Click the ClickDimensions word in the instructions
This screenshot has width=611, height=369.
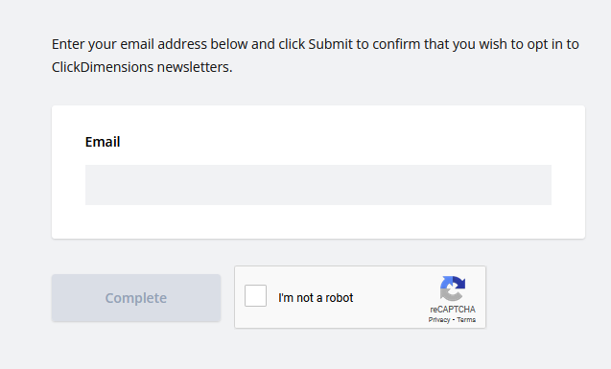tap(103, 67)
